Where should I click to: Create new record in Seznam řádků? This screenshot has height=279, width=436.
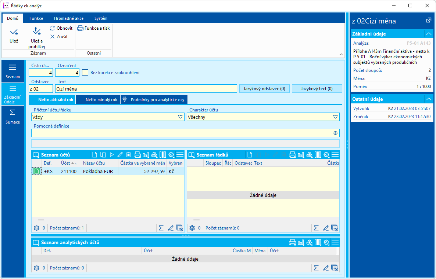[x=250, y=155]
